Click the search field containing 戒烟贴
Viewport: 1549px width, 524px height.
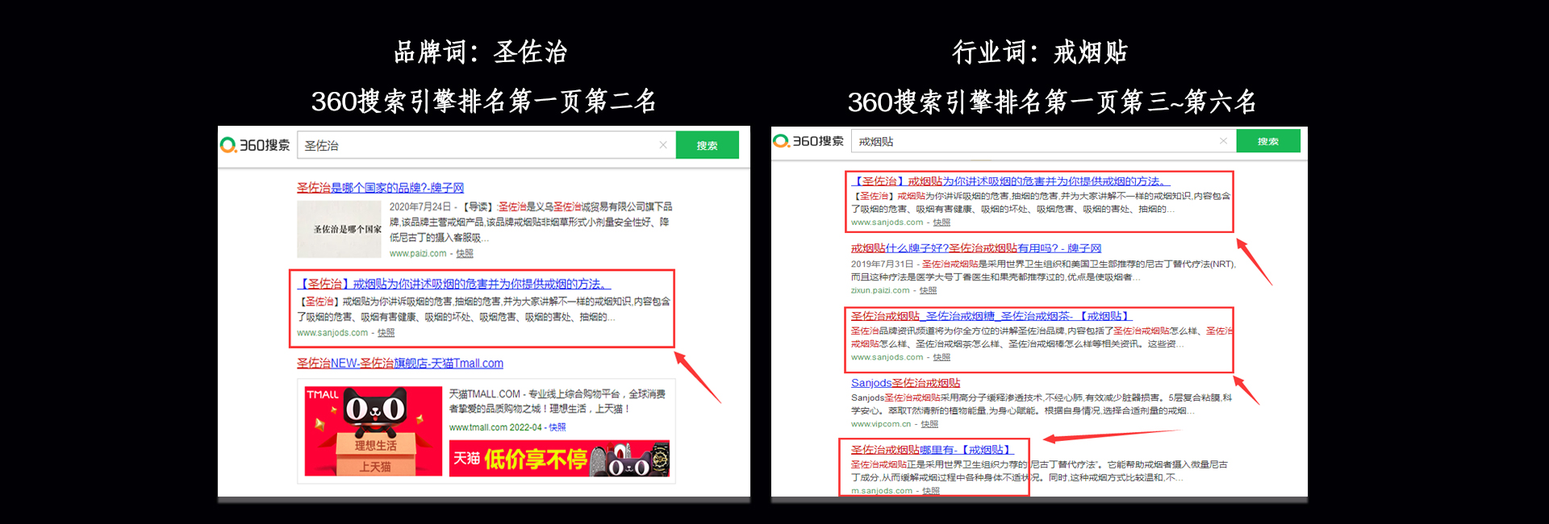[1044, 141]
